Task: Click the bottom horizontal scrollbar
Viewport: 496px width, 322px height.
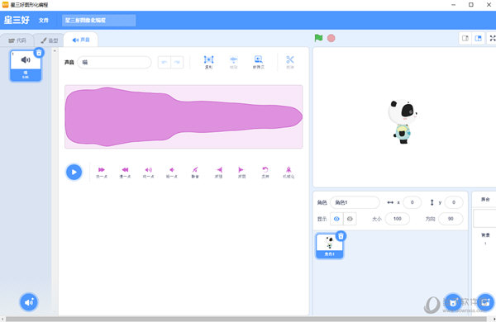Action: 246,320
